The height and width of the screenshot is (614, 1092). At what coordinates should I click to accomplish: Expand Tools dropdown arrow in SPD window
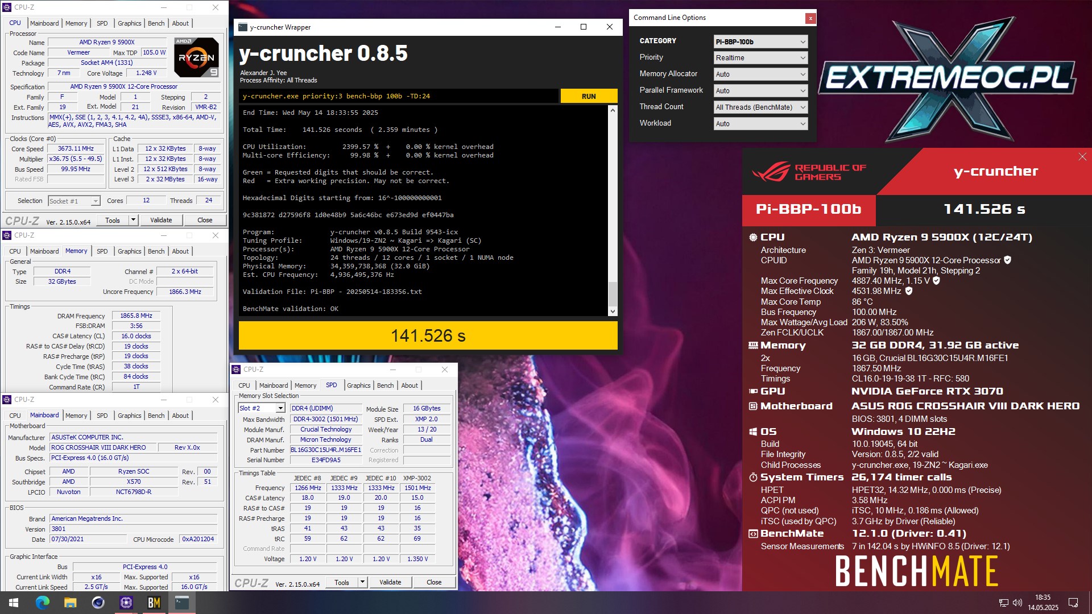point(362,582)
